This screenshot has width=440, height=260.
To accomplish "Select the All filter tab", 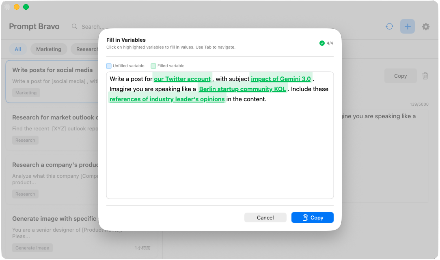I will pyautogui.click(x=18, y=49).
